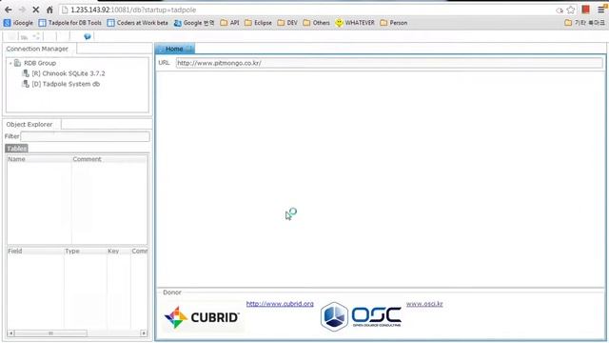Open the http://www.cubrid.org link
The height and width of the screenshot is (343, 609).
[280, 304]
